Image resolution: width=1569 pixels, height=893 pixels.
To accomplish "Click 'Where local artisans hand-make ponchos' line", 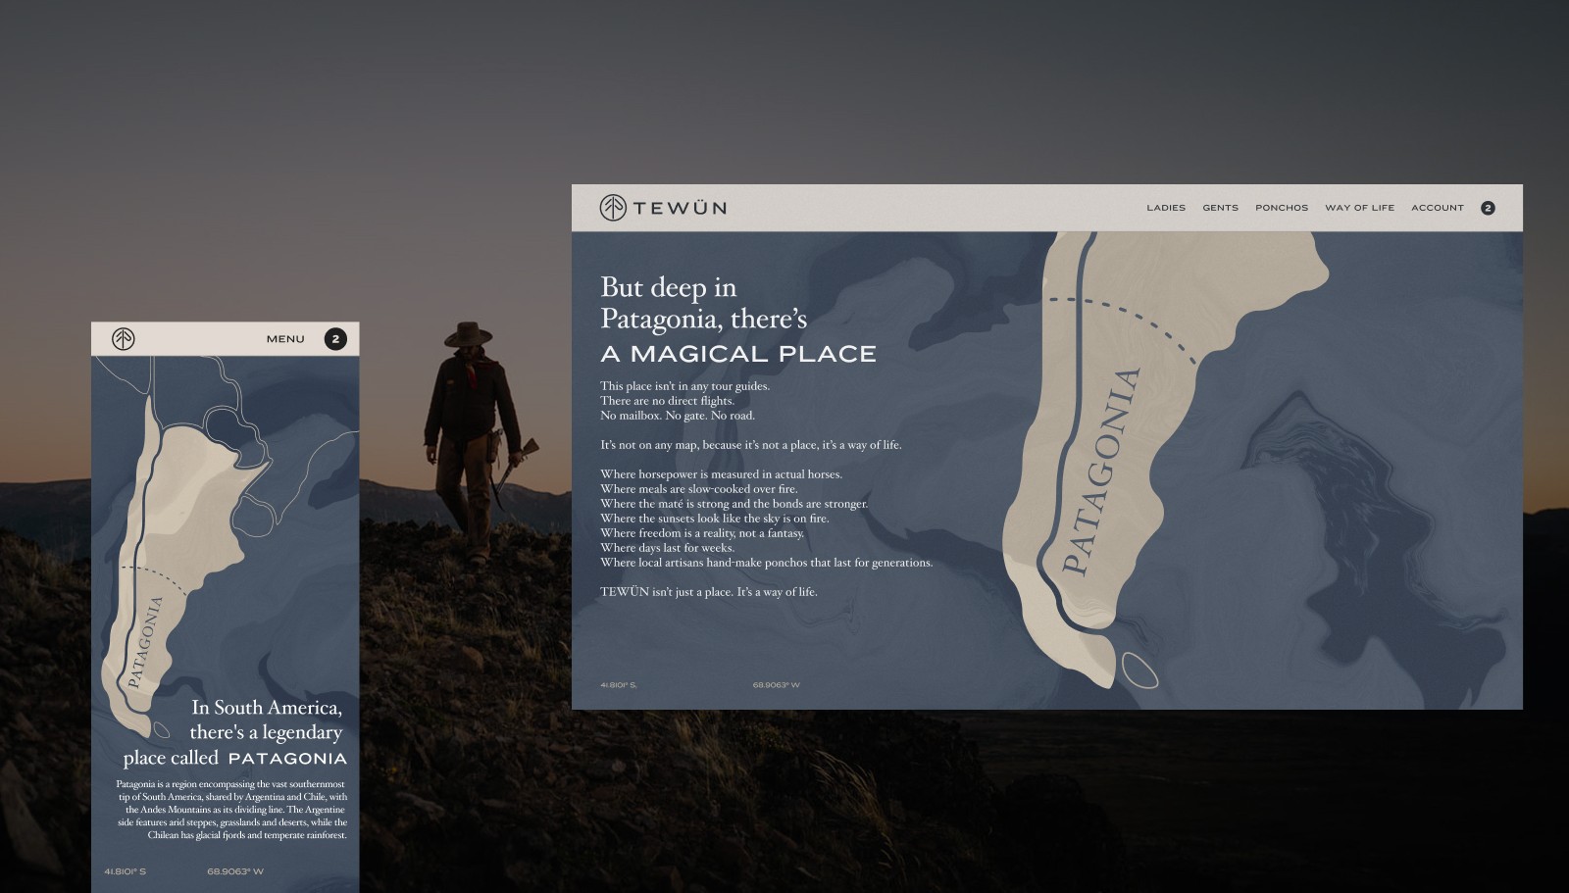I will pos(766,563).
